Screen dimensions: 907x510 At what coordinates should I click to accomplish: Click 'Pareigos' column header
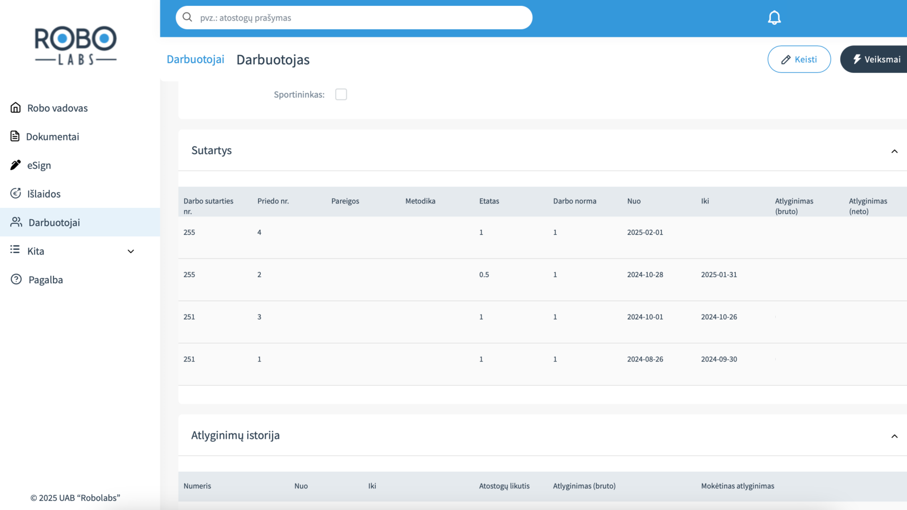[x=346, y=201]
